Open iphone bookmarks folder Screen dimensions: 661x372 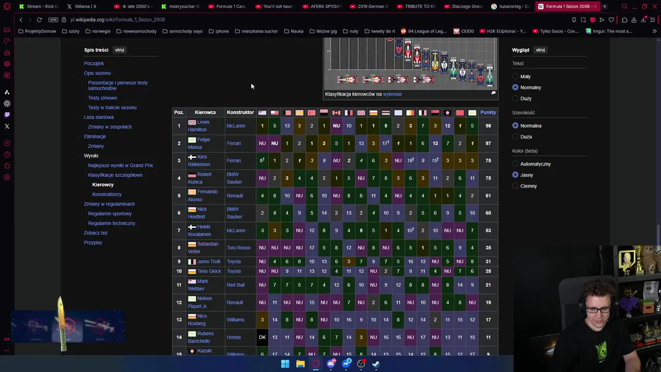(218, 31)
